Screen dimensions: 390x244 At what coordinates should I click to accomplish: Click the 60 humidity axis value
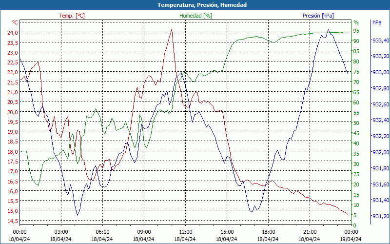coord(356,102)
